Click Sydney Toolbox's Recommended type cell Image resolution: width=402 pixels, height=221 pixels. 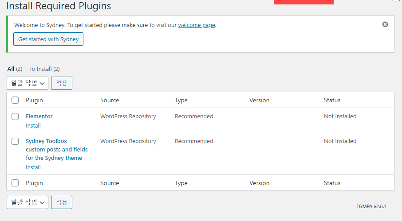click(x=194, y=141)
